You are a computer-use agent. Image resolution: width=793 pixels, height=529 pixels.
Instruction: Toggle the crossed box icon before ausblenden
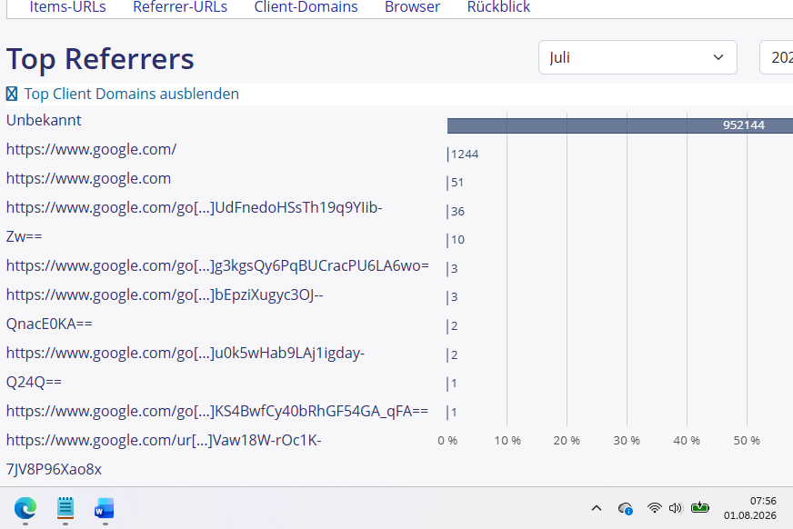[x=12, y=94]
